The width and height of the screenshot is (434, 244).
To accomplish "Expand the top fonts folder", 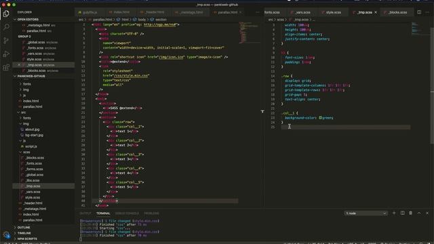I will click(x=27, y=84).
